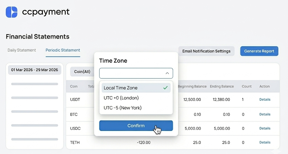Open Details for the USDT row
The image size is (288, 154).
pyautogui.click(x=265, y=100)
